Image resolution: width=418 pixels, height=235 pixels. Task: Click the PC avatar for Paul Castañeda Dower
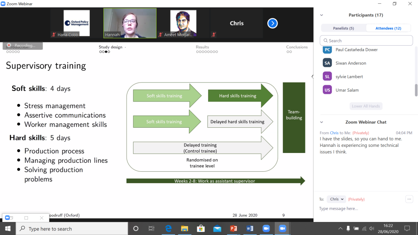pos(327,49)
